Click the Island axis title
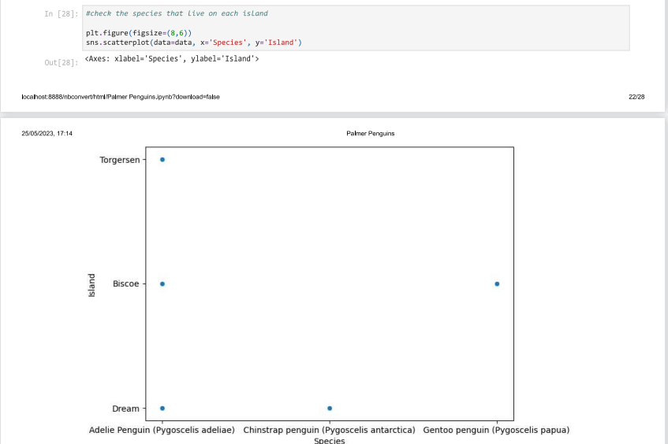This screenshot has width=668, height=444. pyautogui.click(x=91, y=285)
